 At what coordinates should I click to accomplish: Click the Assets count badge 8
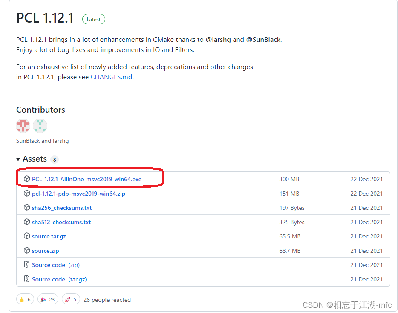[55, 159]
